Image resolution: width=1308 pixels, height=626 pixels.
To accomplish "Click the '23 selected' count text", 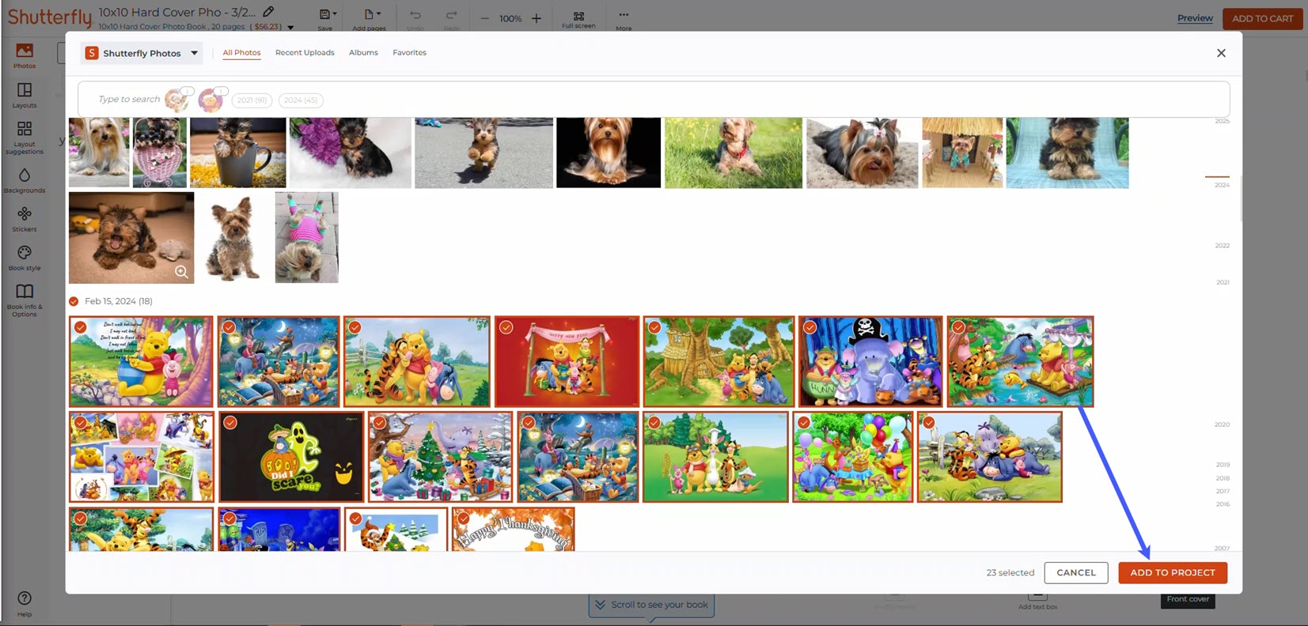I will (x=1010, y=573).
